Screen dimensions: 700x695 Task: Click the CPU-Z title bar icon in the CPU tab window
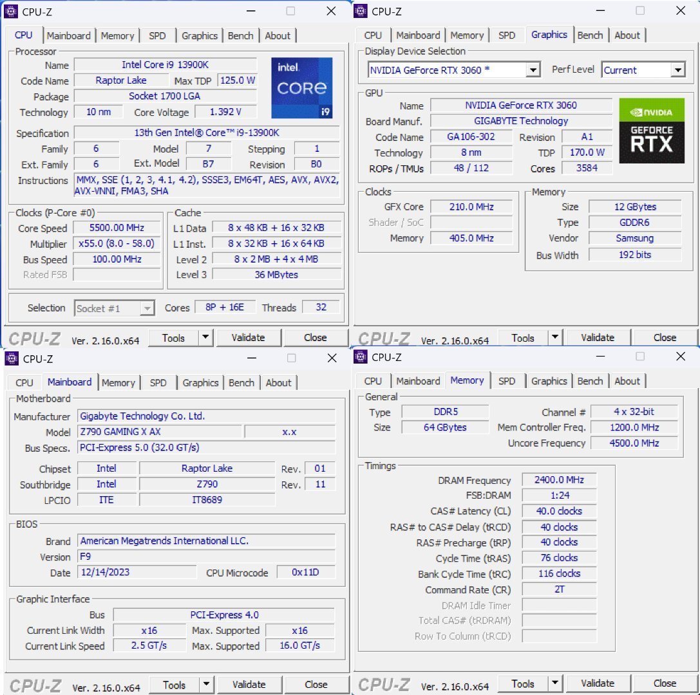coord(11,11)
